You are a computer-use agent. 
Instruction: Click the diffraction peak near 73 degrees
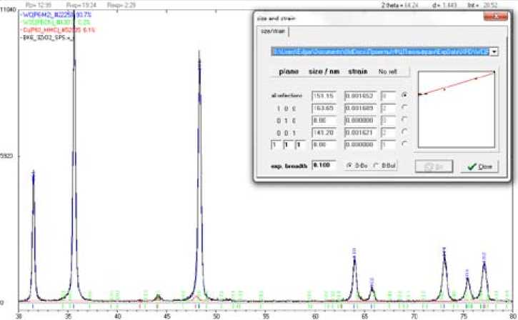click(x=444, y=274)
